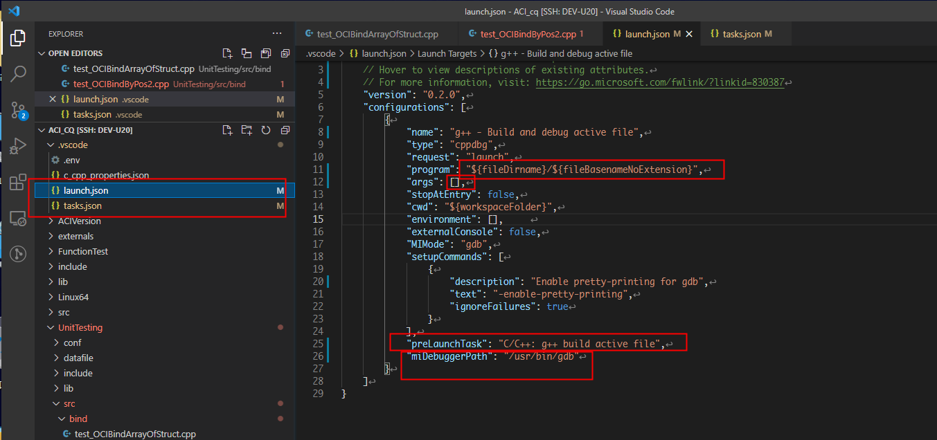Click the "cwd": "${workspaceFolder}" line
The width and height of the screenshot is (937, 440).
pyautogui.click(x=482, y=207)
